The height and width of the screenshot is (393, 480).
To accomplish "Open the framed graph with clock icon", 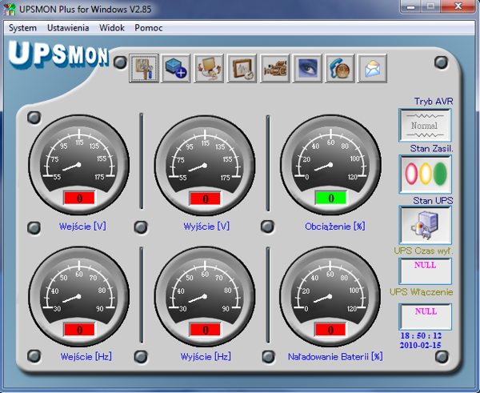I will 242,68.
